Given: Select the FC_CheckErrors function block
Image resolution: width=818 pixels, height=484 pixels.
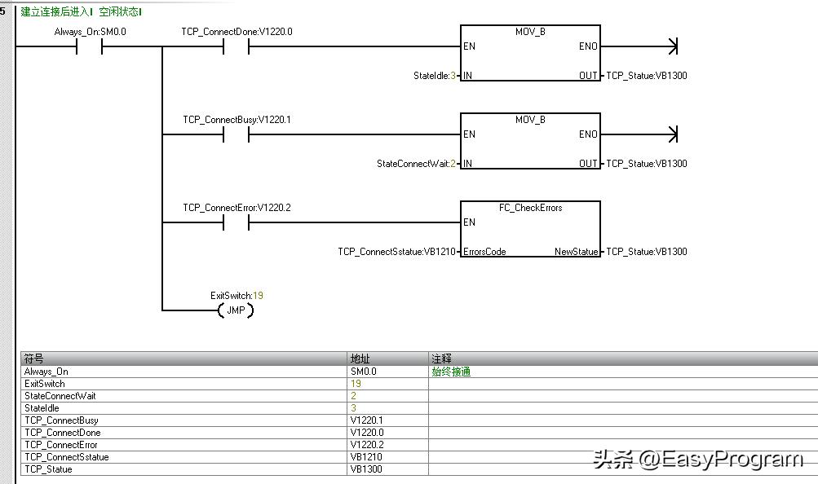Looking at the screenshot, I should (531, 229).
